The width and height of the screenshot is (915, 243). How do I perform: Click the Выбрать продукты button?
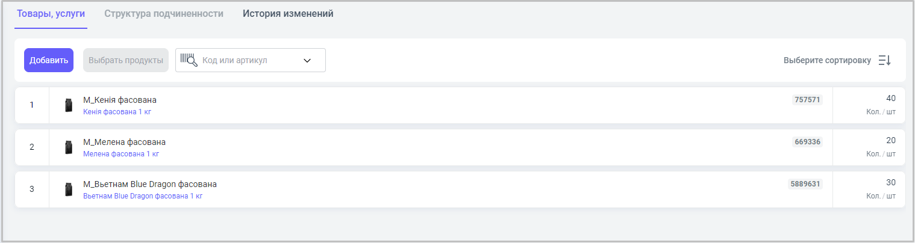click(126, 60)
